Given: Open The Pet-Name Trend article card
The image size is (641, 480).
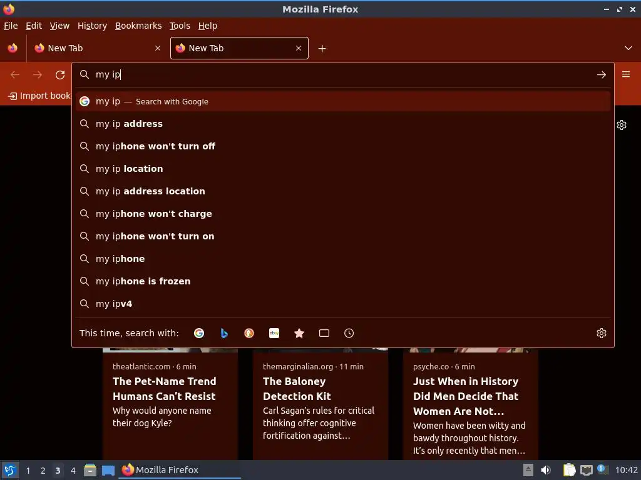Looking at the screenshot, I should (170, 404).
